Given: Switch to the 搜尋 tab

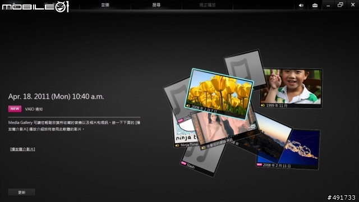Looking at the screenshot, I should point(157,5).
